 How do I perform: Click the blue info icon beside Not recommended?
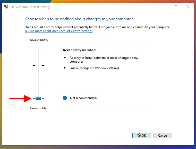click(65, 98)
